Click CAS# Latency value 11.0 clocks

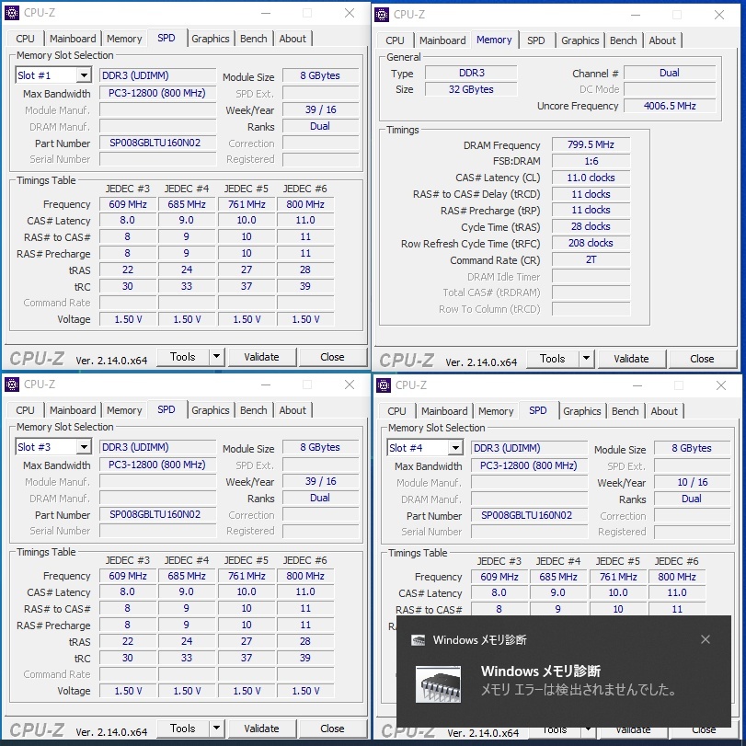point(591,178)
